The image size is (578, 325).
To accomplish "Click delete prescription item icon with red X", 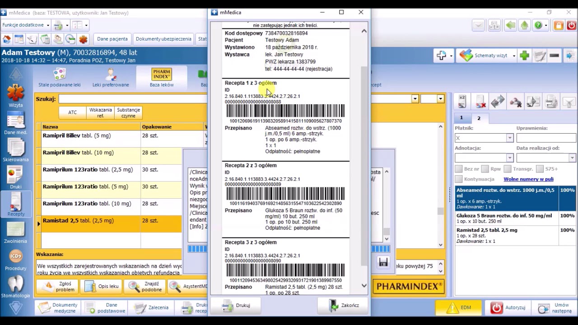I will 480,101.
